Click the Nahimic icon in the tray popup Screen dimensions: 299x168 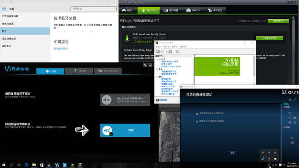click(263, 159)
